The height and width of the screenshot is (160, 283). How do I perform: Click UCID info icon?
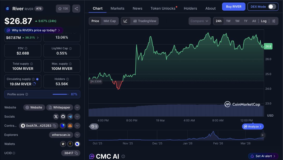coord(14,153)
